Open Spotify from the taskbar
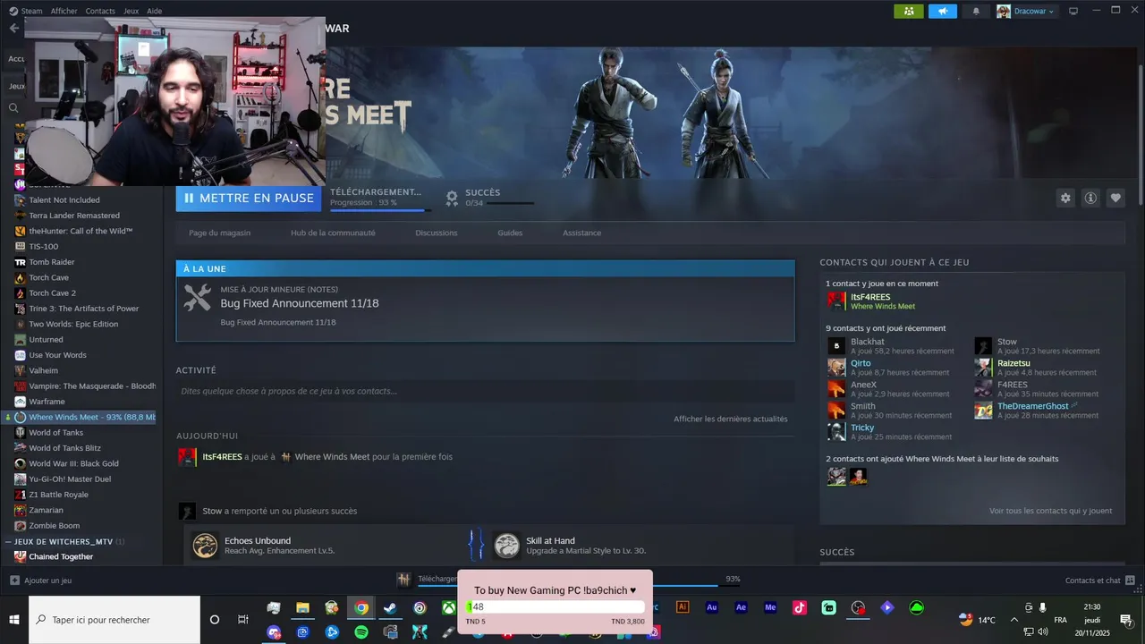 360,631
